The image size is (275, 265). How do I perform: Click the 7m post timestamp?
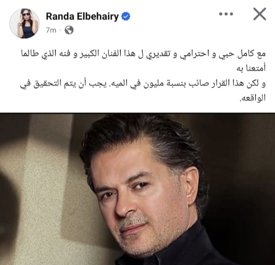click(x=51, y=31)
